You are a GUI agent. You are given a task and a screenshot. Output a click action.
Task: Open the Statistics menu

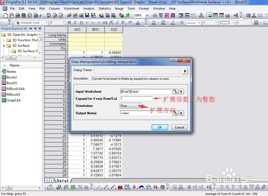[x=105, y=8]
